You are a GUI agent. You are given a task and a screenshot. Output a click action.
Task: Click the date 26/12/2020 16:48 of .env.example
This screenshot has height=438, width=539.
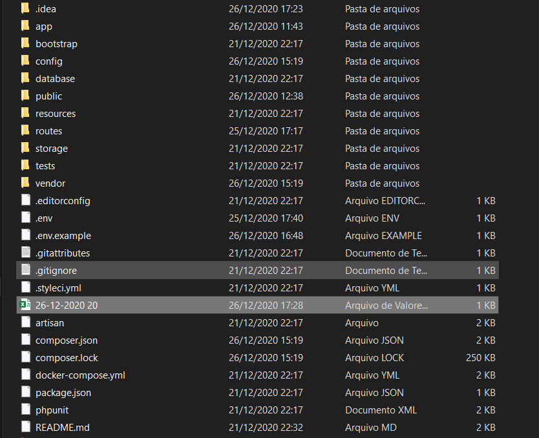(x=266, y=236)
